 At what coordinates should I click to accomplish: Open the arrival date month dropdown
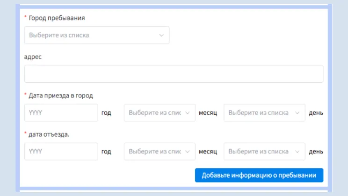(x=159, y=113)
